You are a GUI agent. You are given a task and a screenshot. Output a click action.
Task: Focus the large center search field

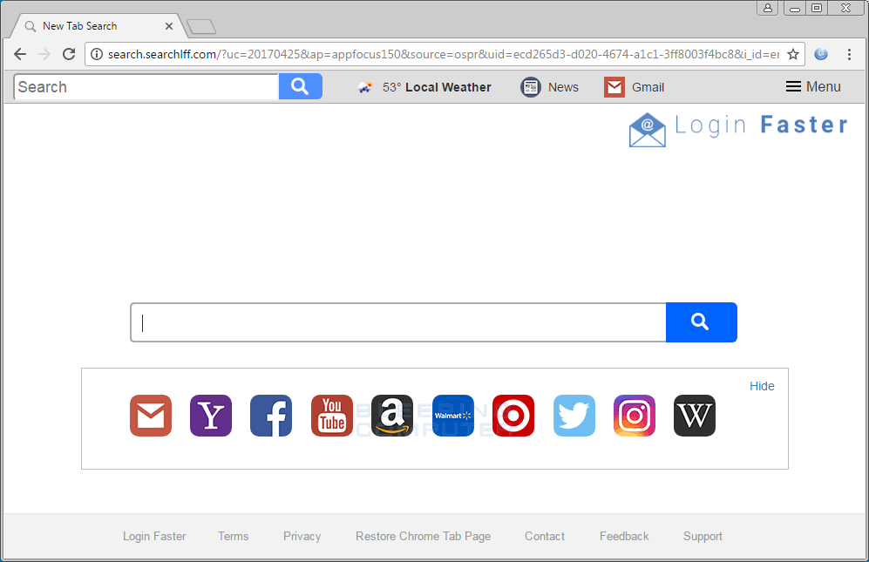[398, 322]
